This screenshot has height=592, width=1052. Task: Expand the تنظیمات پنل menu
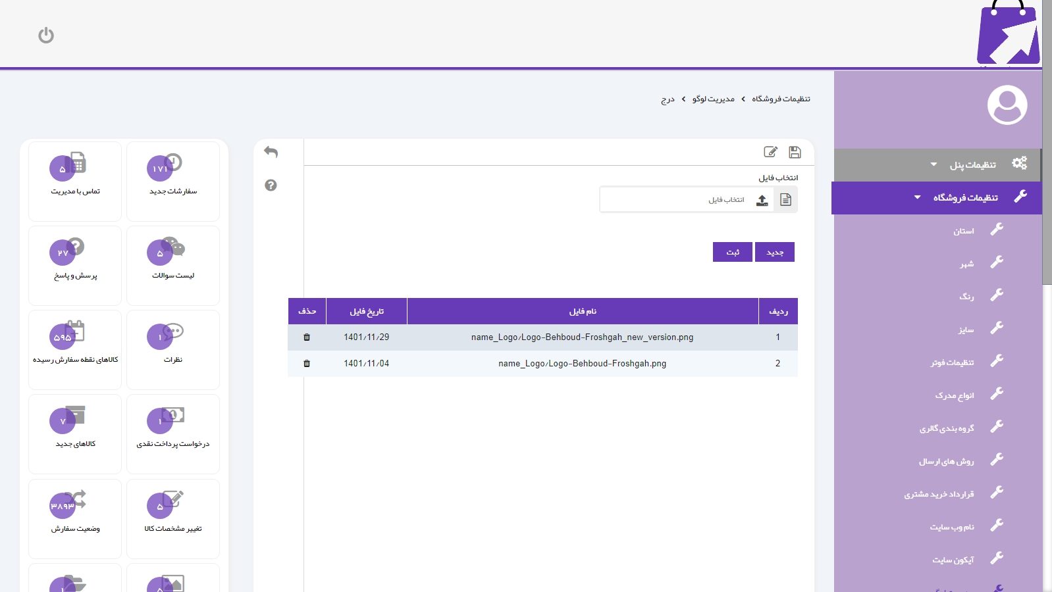972,165
